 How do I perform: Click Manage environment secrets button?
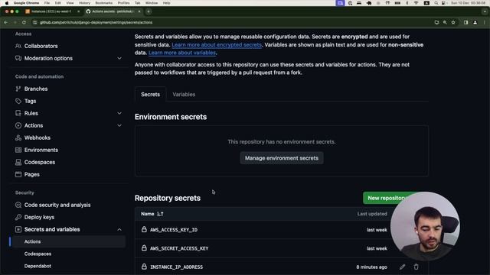pos(282,158)
